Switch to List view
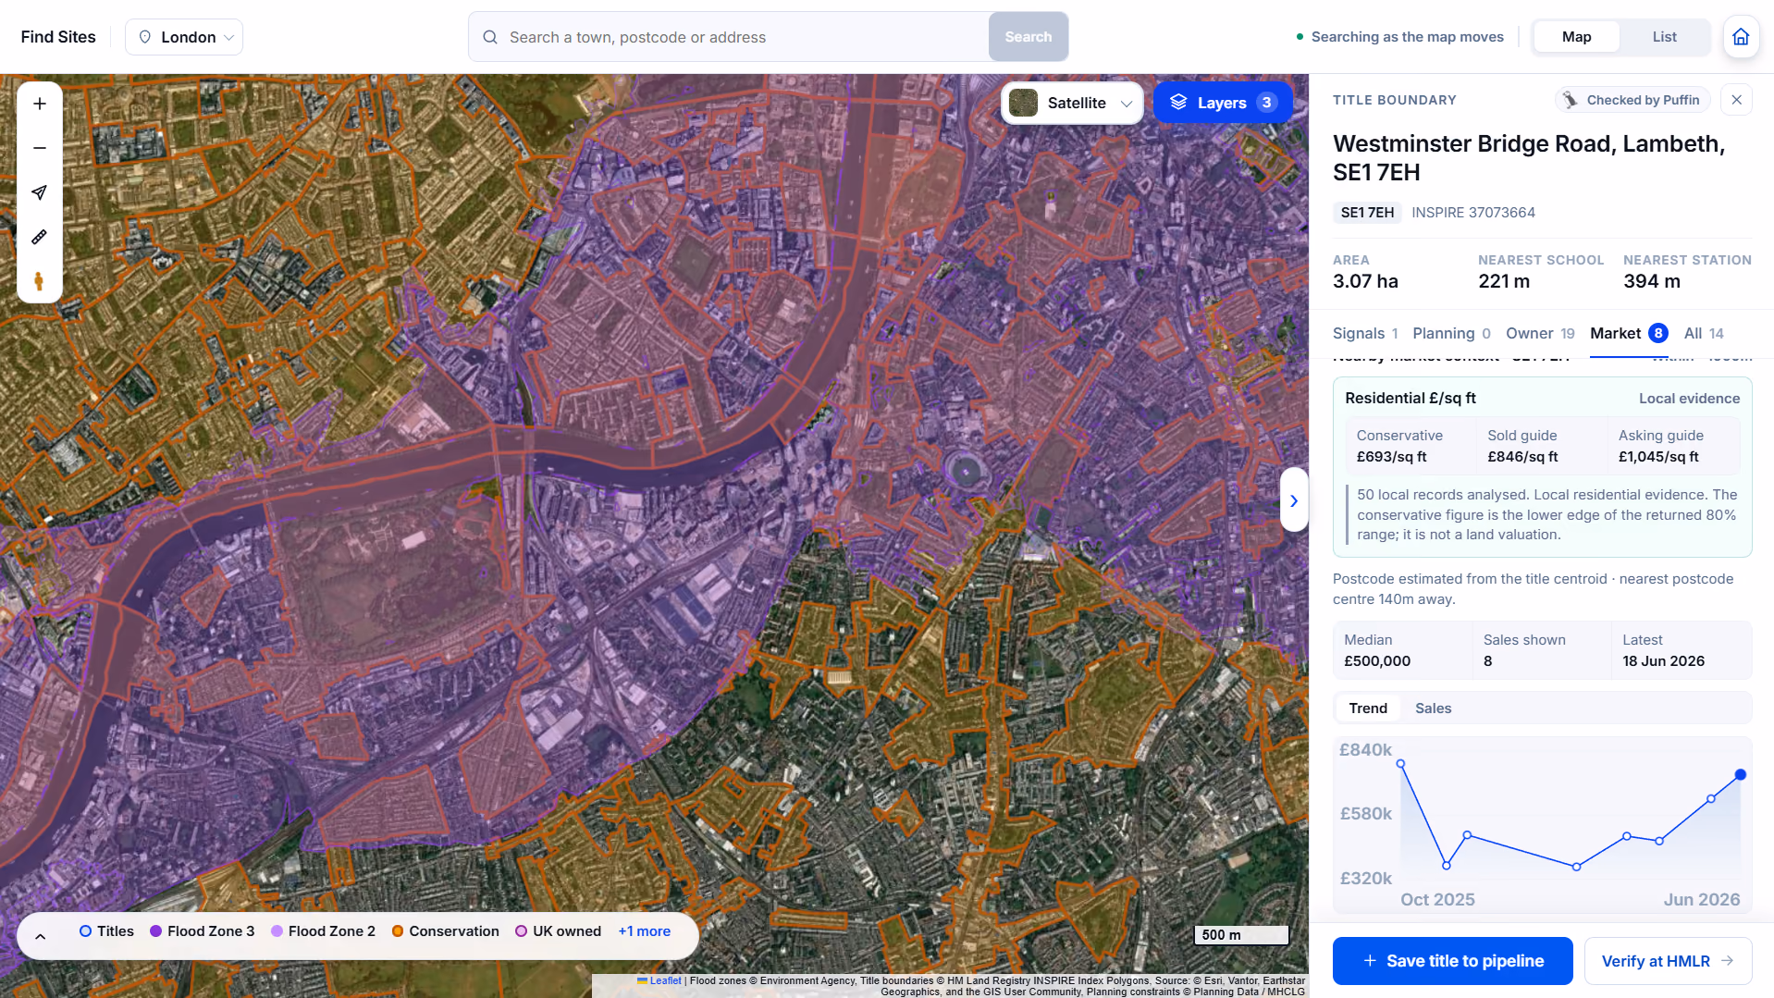 click(x=1665, y=37)
